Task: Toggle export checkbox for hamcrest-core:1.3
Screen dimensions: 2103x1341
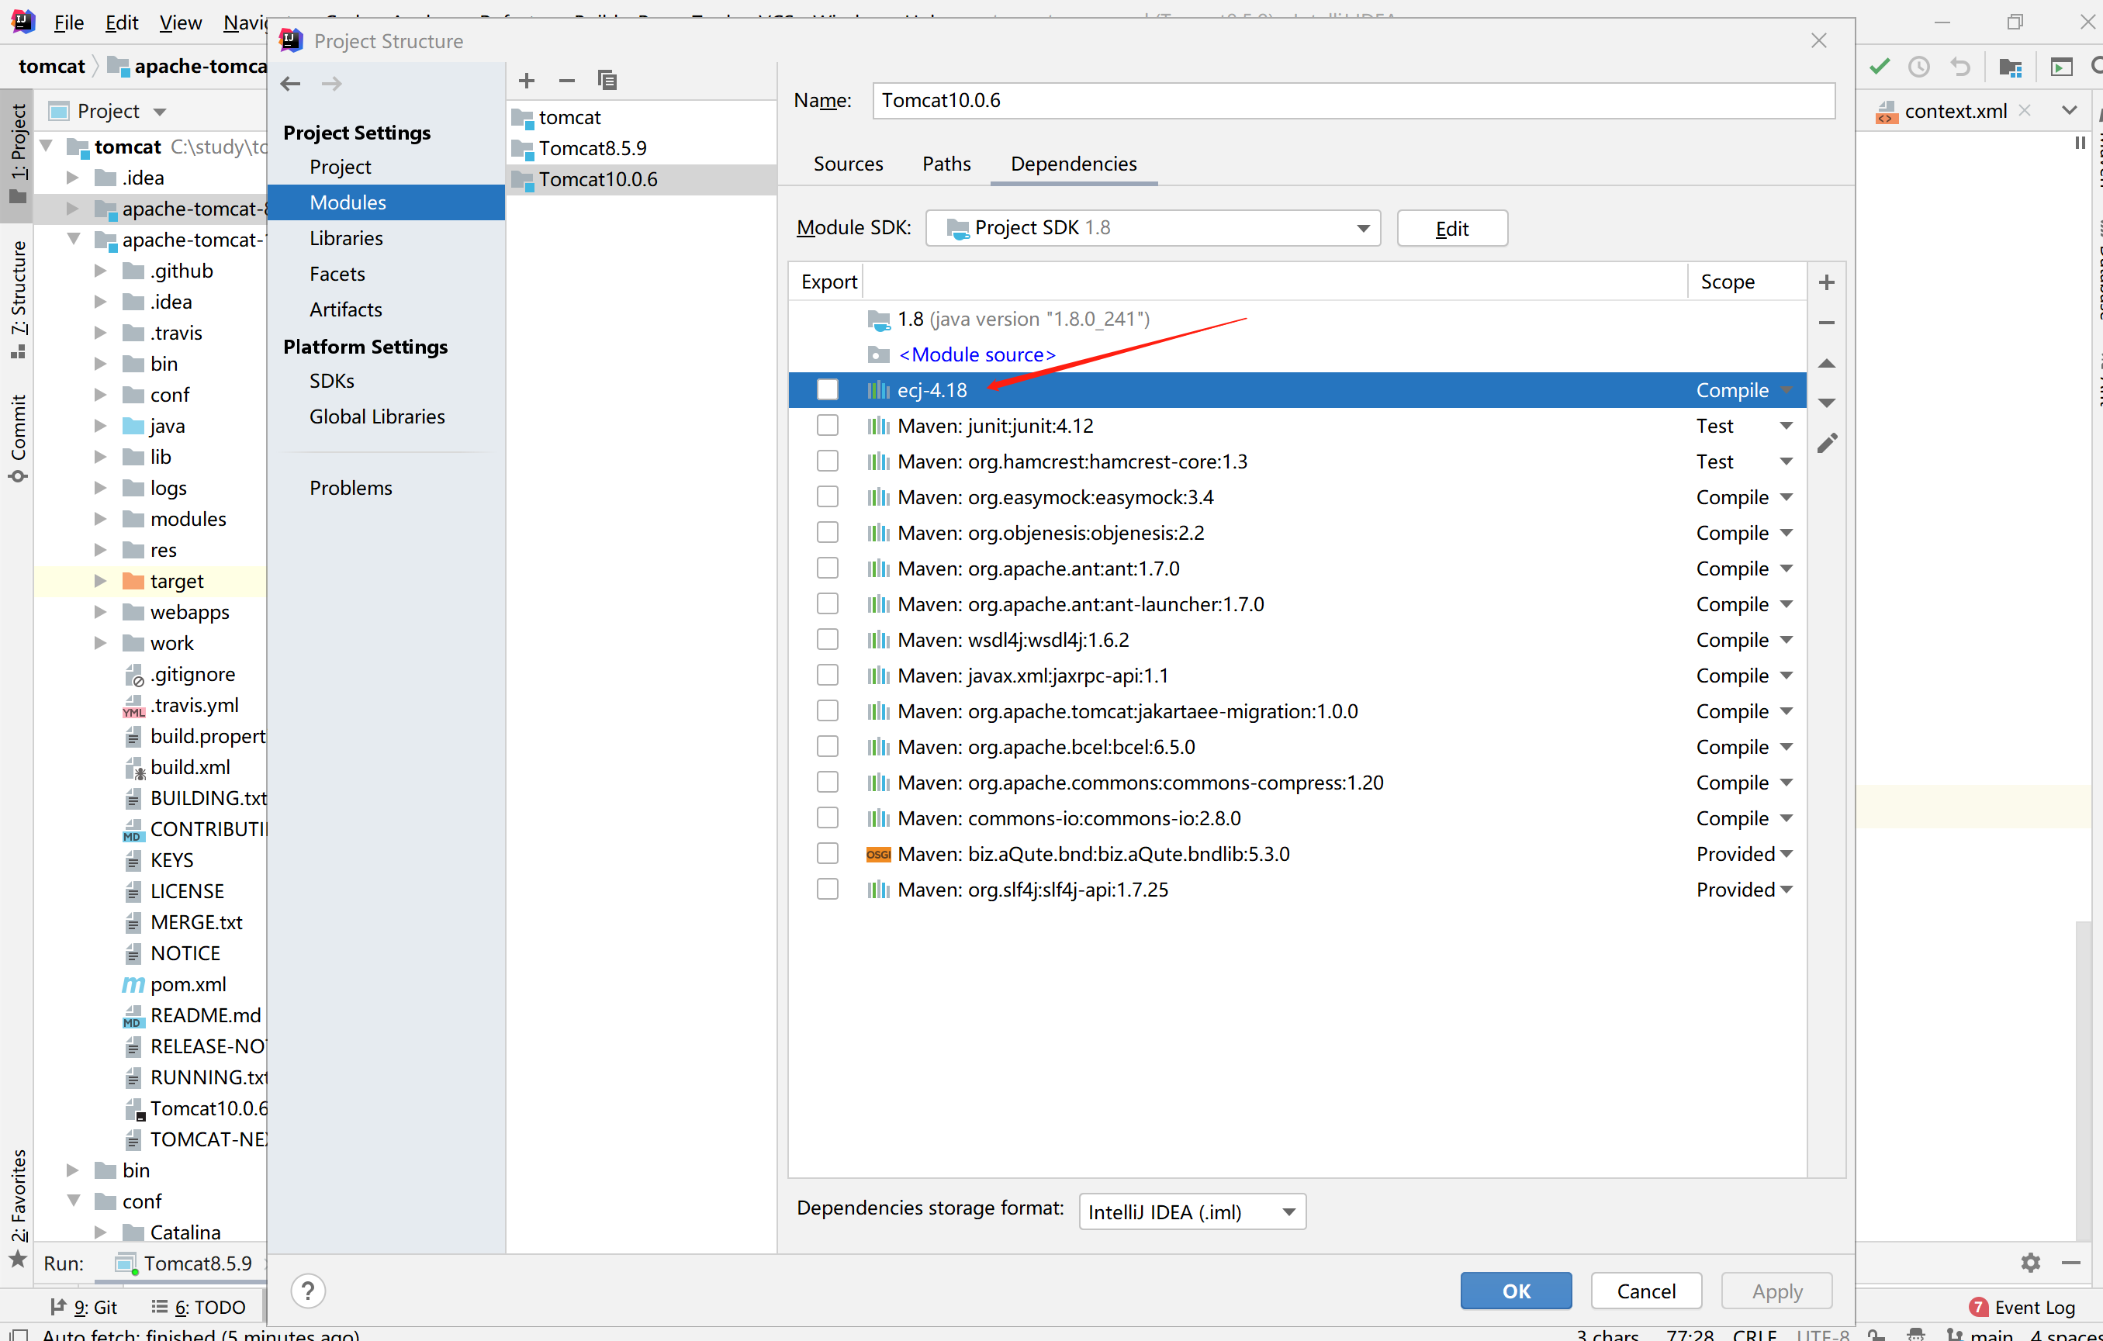Action: [827, 461]
